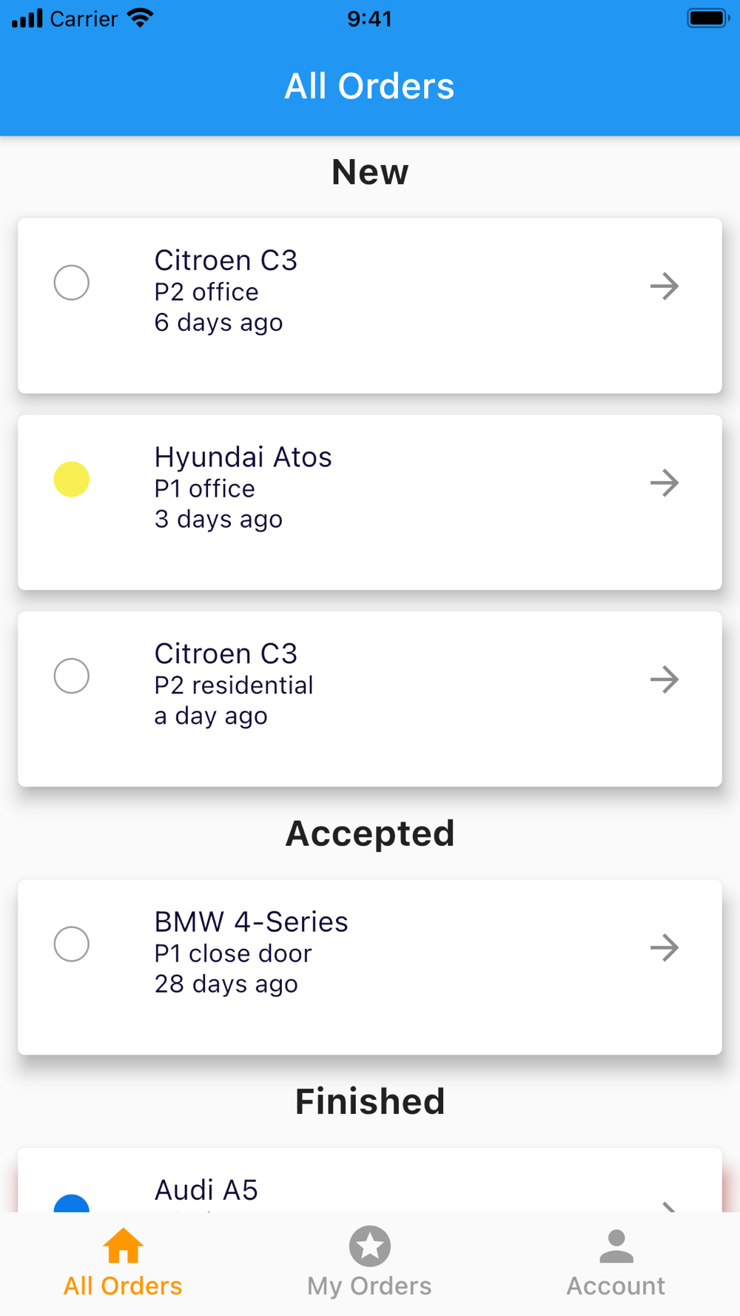Tap the empty circle on the BMW 4-Series card
Image resolution: width=740 pixels, height=1316 pixels.
pyautogui.click(x=72, y=944)
